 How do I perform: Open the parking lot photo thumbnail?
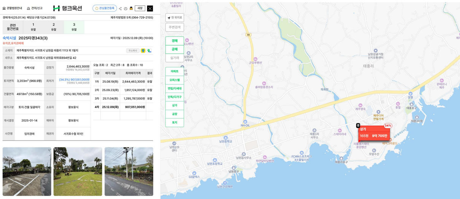point(27,171)
